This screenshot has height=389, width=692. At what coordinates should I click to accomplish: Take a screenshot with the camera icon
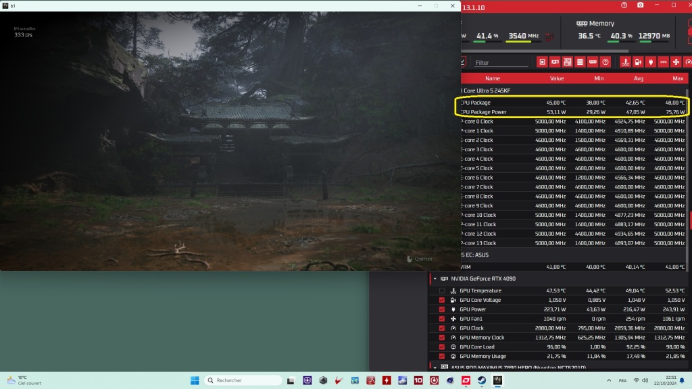tap(641, 5)
